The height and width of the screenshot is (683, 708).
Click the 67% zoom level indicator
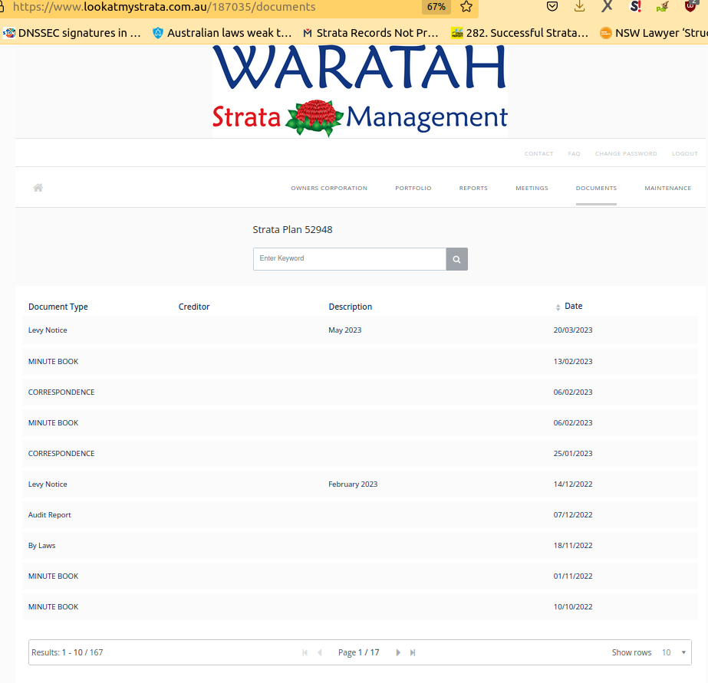[x=436, y=7]
